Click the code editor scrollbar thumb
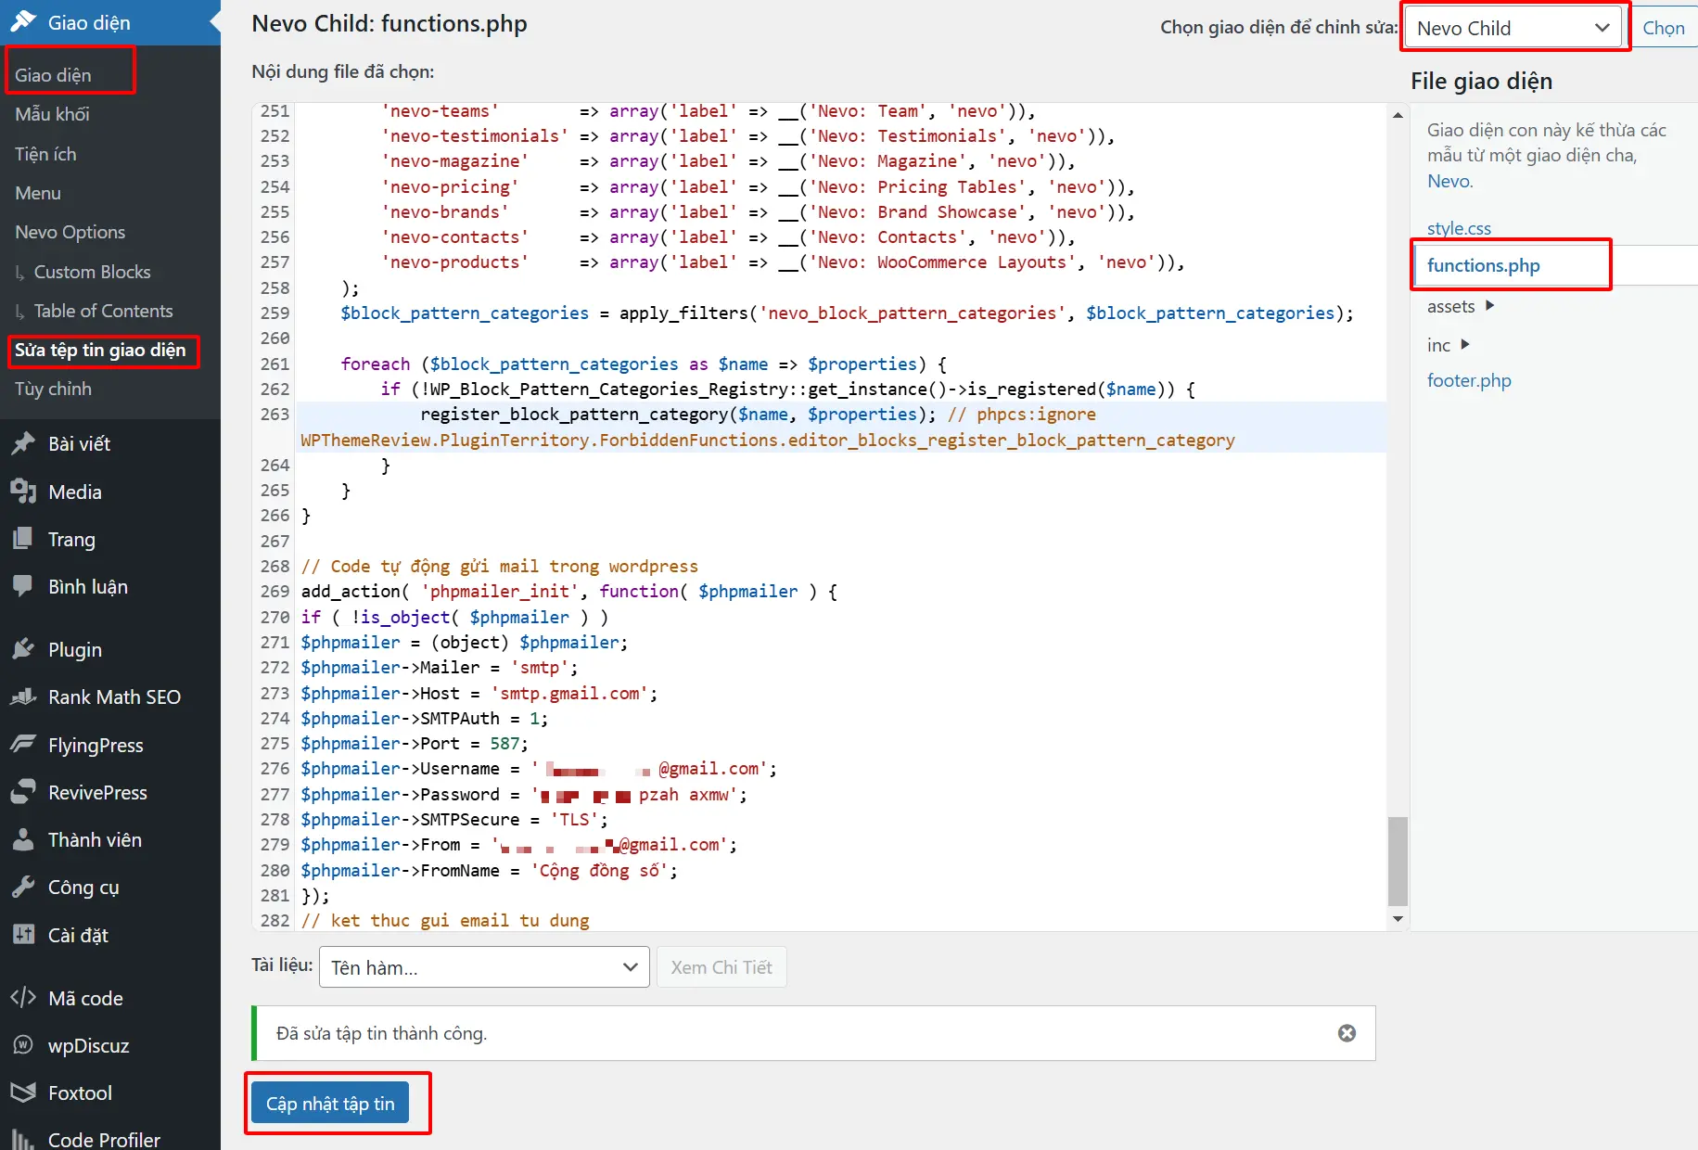Viewport: 1698px width, 1150px height. tap(1398, 861)
